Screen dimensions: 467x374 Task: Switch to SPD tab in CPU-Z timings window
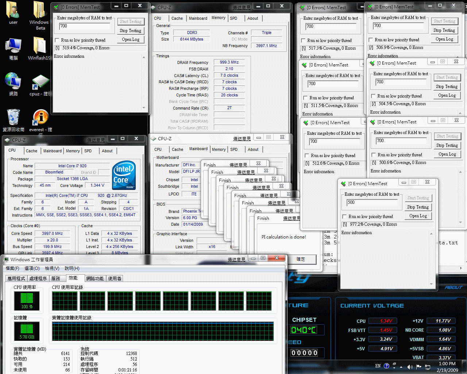tap(233, 18)
